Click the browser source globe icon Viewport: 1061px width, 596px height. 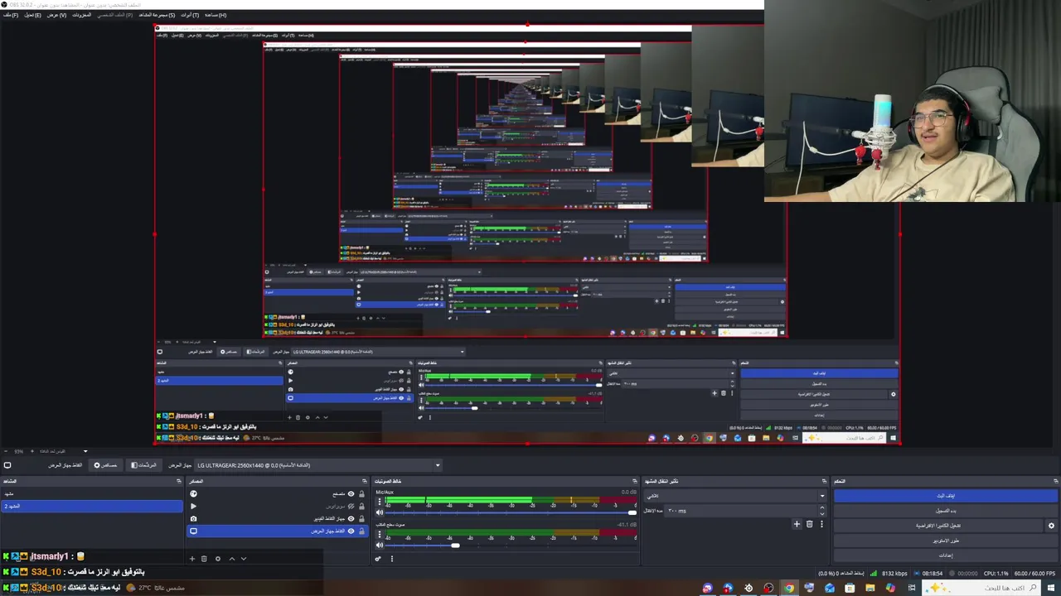(194, 494)
